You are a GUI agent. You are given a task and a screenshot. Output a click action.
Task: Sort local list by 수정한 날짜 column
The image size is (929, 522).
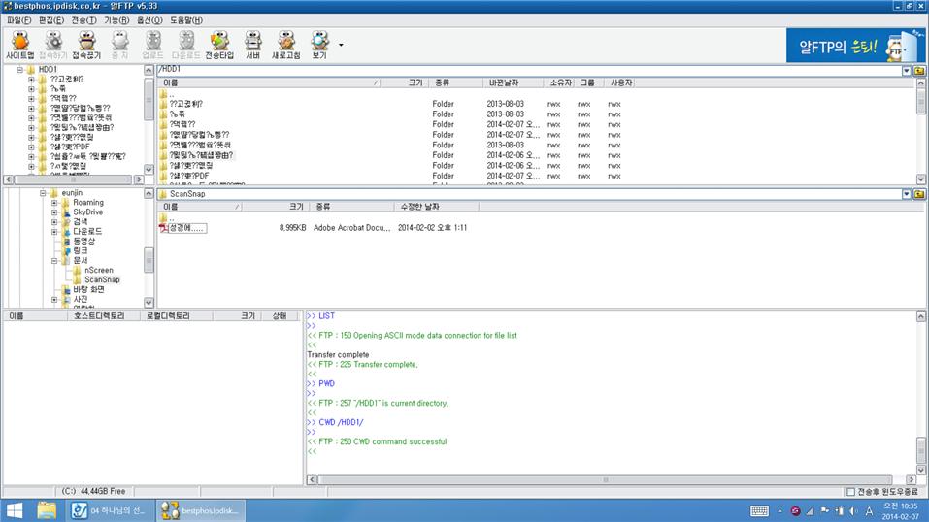coord(437,207)
